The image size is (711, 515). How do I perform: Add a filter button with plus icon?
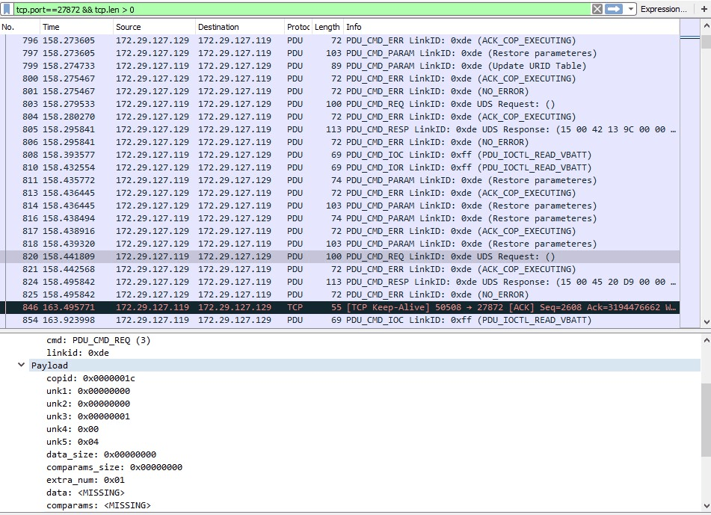(704, 9)
